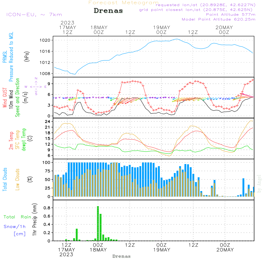Click the bold 'Drenas' title
The height and width of the screenshot is (265, 265).
pyautogui.click(x=108, y=11)
